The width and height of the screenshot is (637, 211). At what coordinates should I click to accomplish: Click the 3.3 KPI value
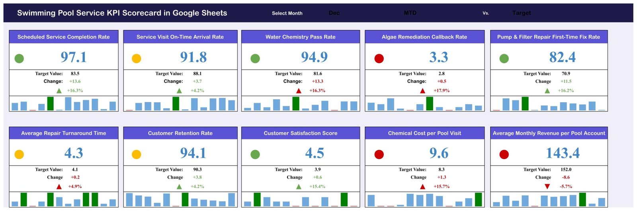pyautogui.click(x=439, y=57)
